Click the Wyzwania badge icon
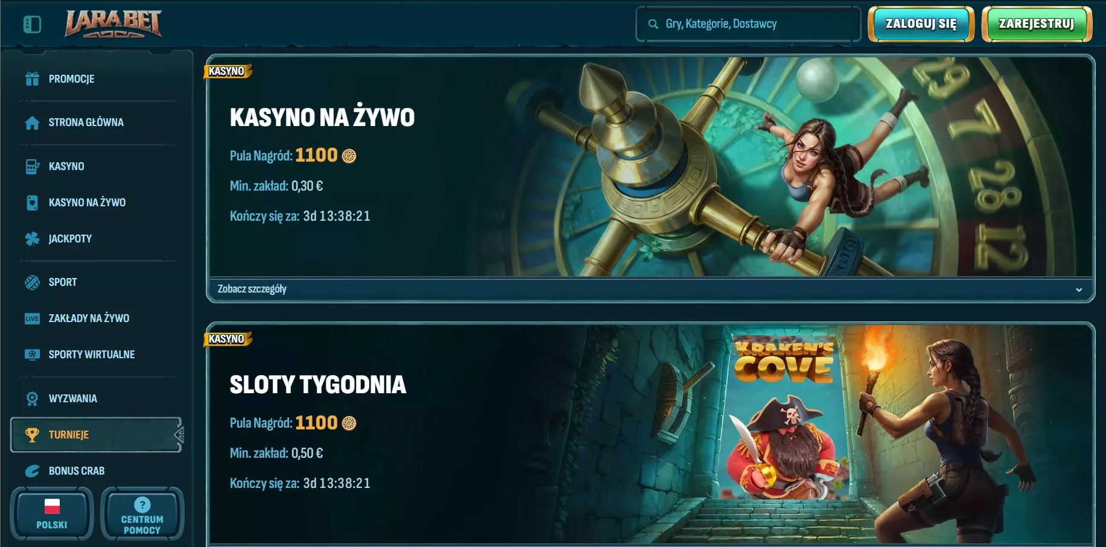Screen dimensions: 1106x547 32,399
